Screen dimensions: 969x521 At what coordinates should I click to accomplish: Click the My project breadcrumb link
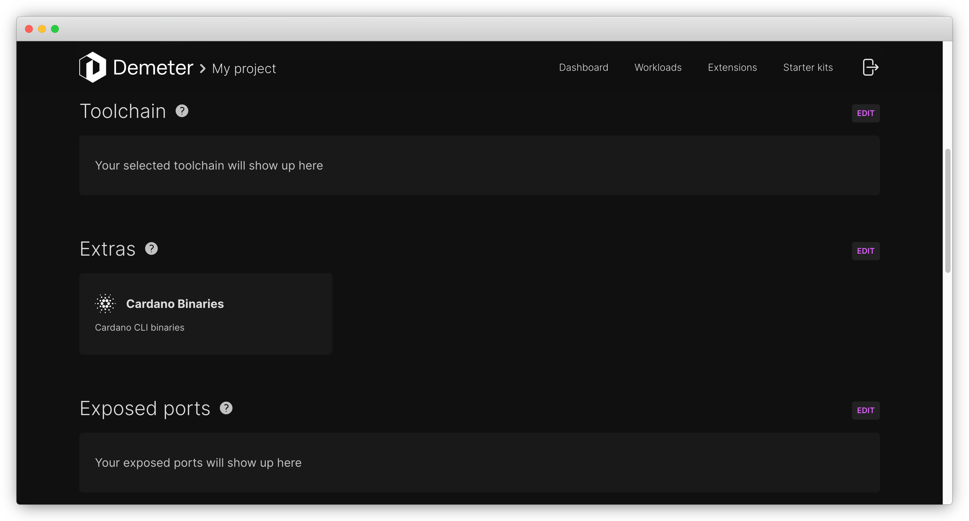[244, 69]
